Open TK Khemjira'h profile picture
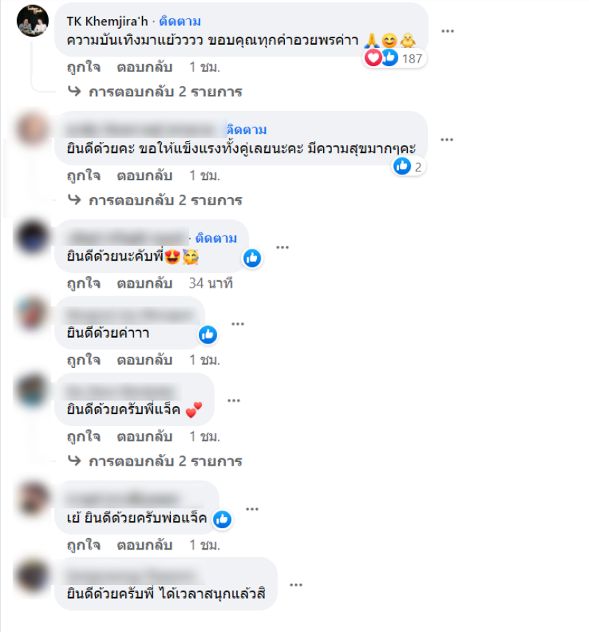Screen dimensions: 589x632 tap(32, 21)
